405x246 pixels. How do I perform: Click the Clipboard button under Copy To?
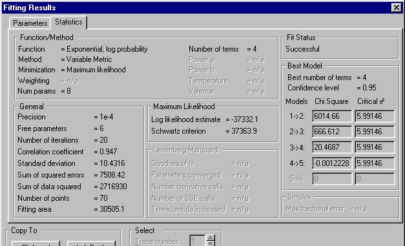pyautogui.click(x=36, y=243)
